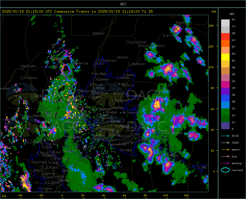Click the '120' tick on bottom km axis
Screen dimensions: 246x199
click(186, 195)
